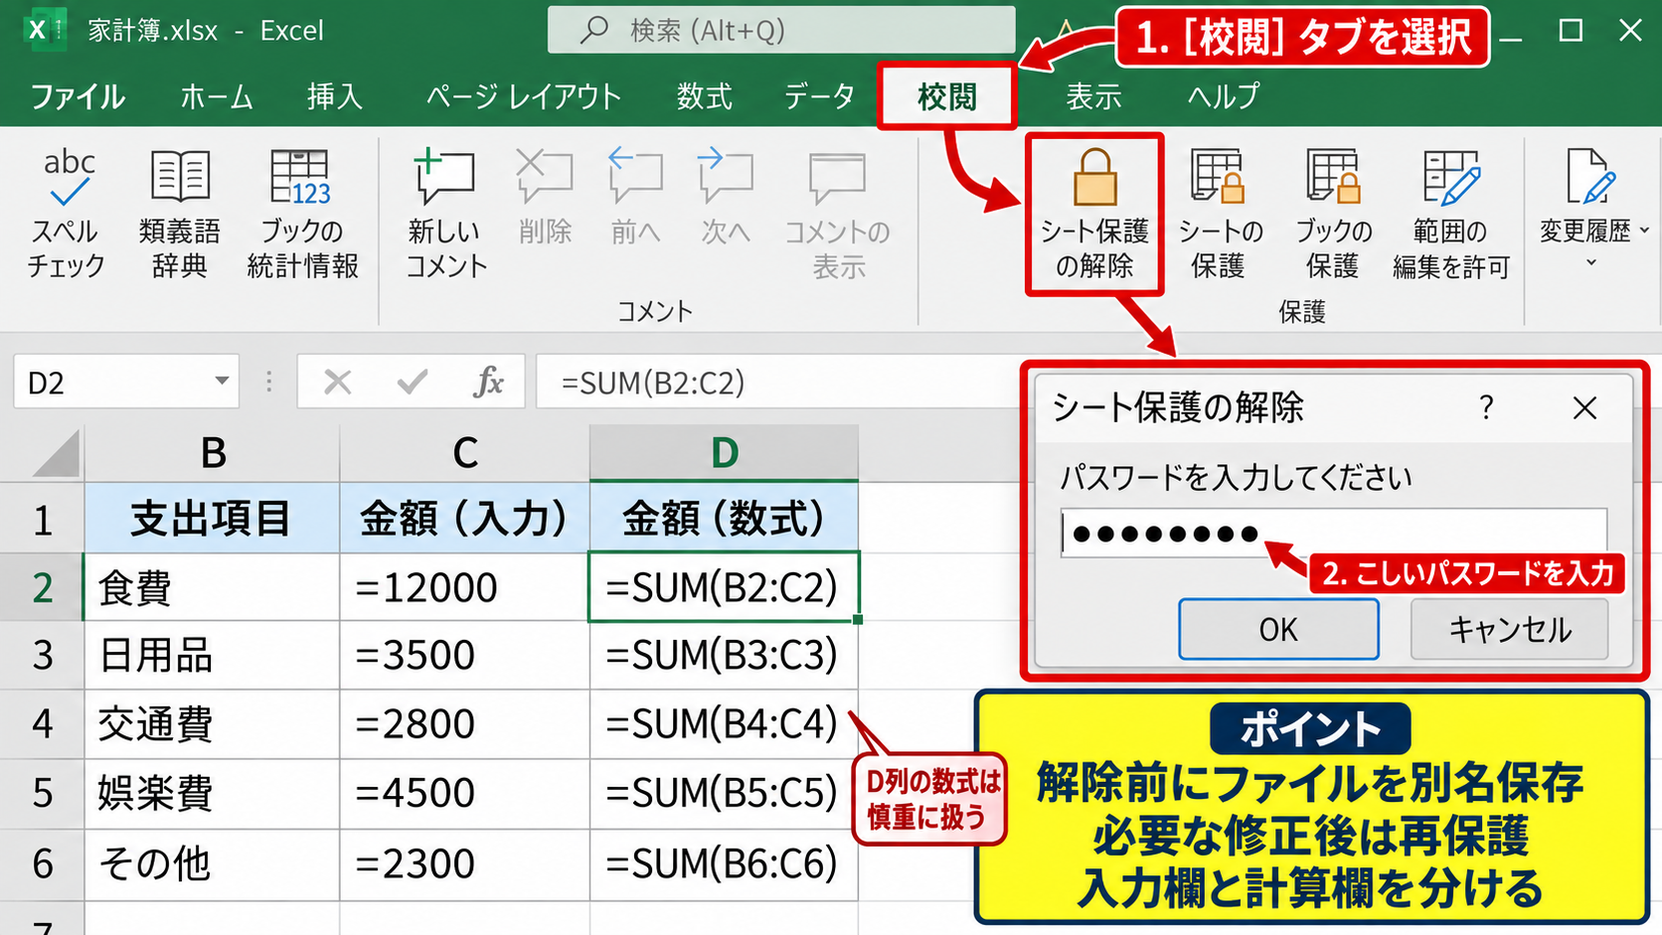Screen dimensions: 1662x935
Task: Show ブックの統計情報 workbook statistics
Action: [302, 214]
